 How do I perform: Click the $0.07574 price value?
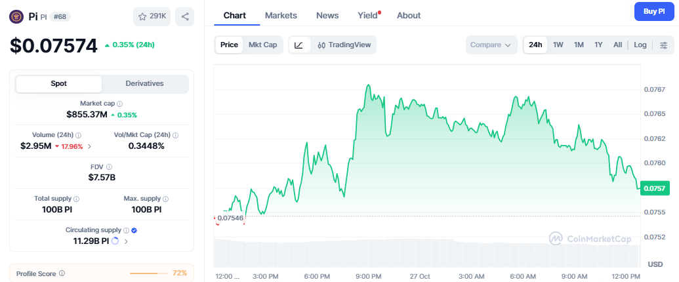(x=54, y=46)
